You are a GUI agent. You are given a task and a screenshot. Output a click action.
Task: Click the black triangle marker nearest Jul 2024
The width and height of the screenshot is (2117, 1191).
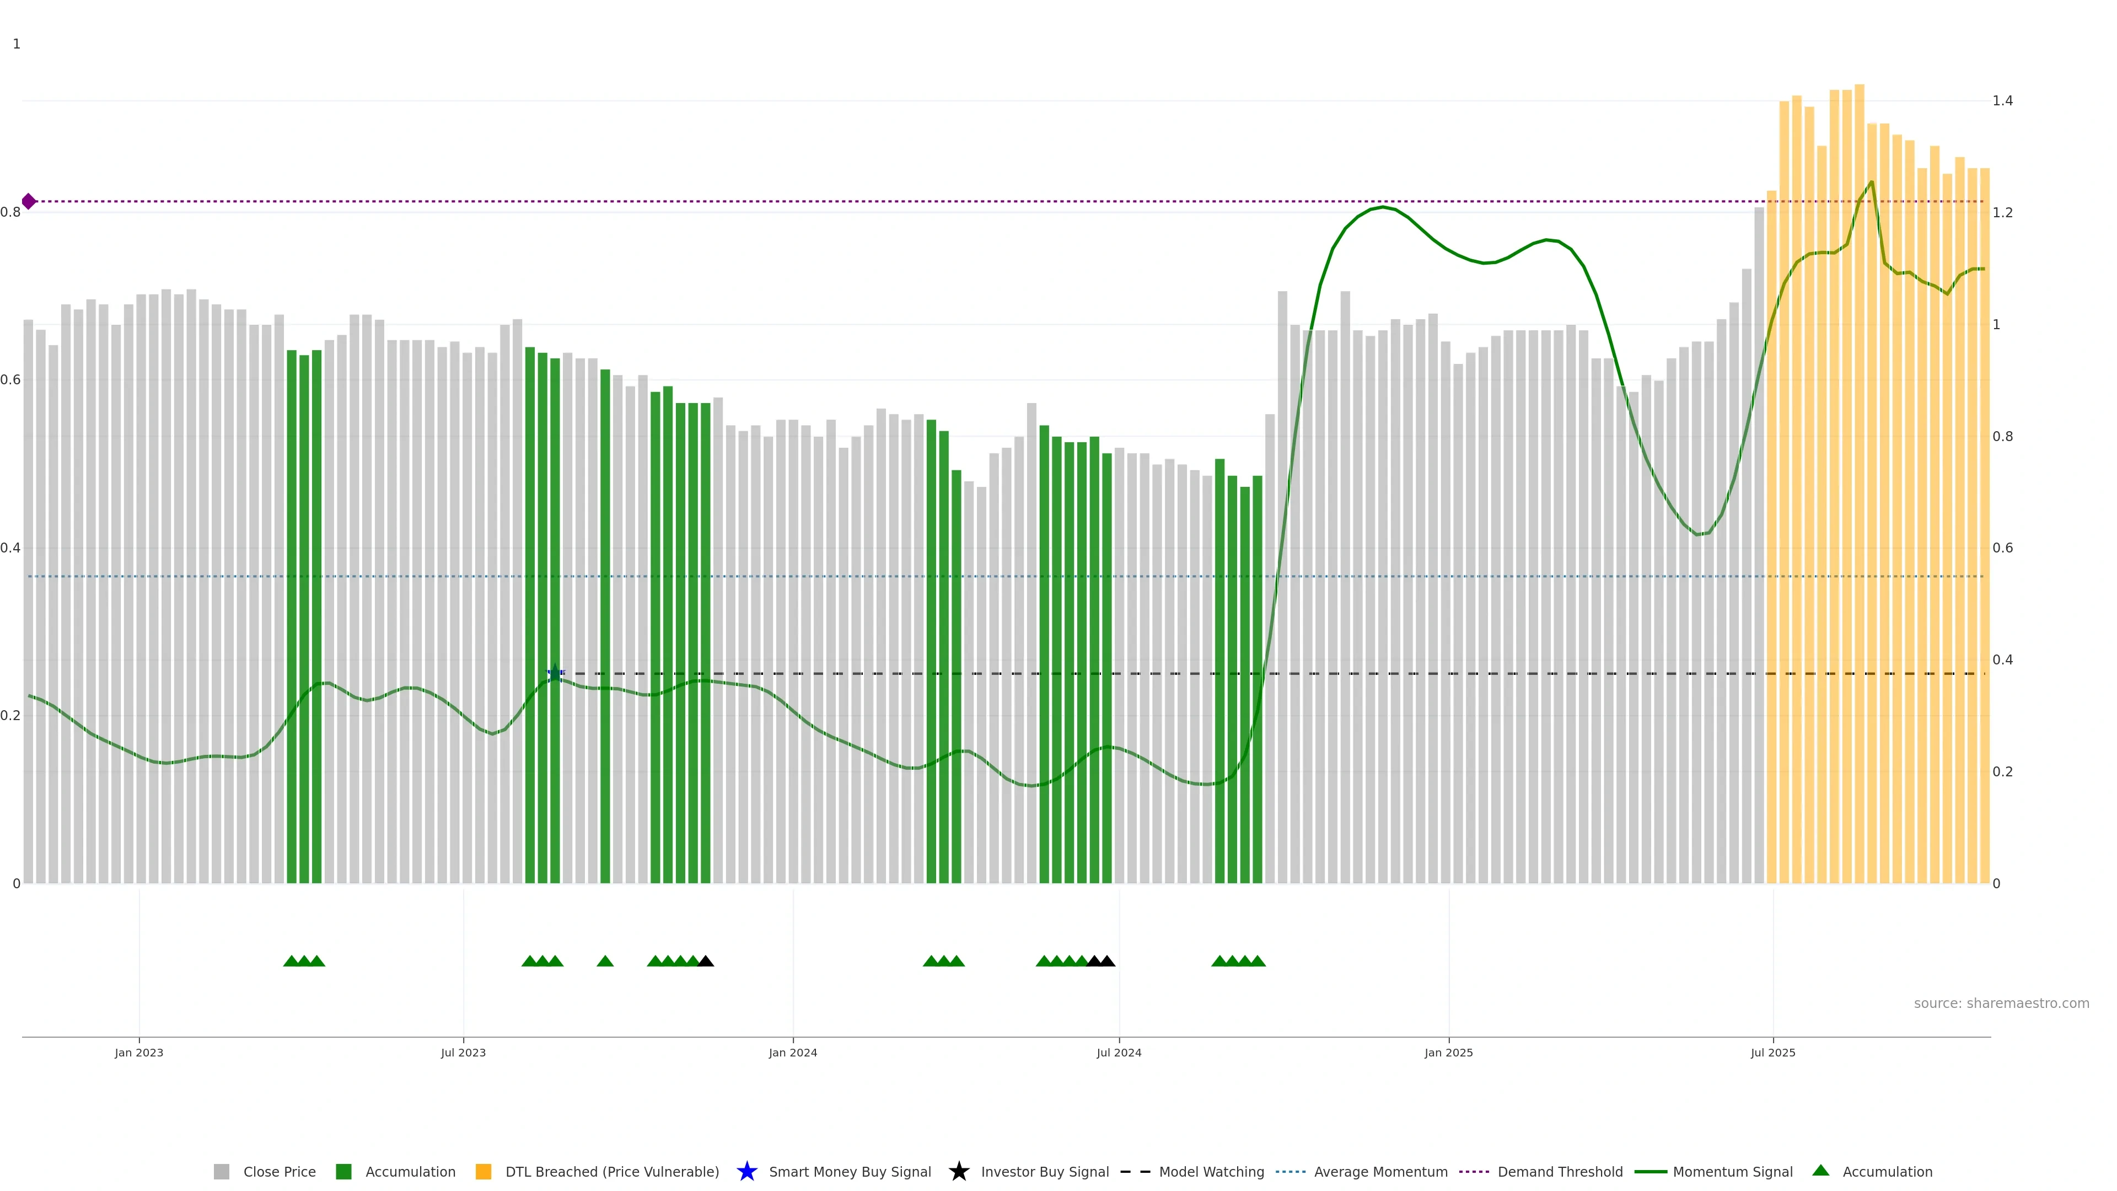(1107, 961)
